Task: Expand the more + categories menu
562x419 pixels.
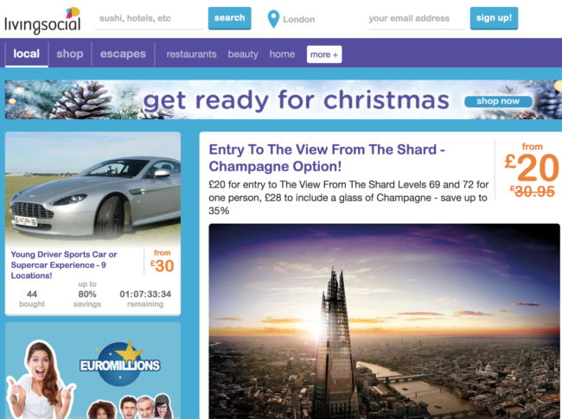Action: click(324, 54)
